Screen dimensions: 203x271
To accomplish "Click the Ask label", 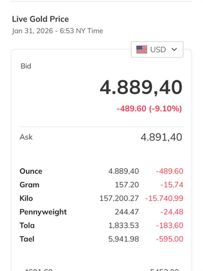I will 26,137.
